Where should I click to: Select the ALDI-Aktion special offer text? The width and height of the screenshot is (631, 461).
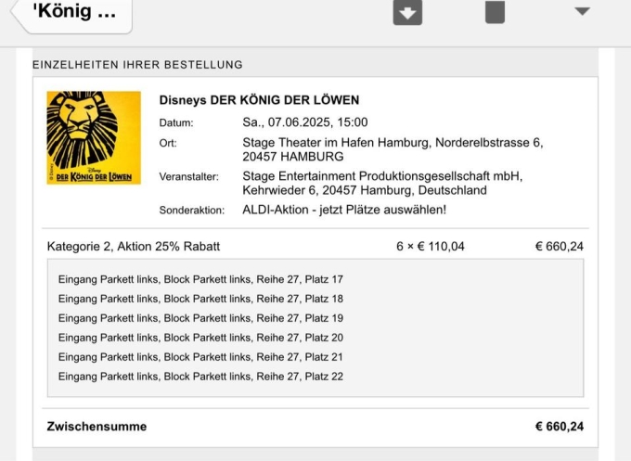[343, 210]
